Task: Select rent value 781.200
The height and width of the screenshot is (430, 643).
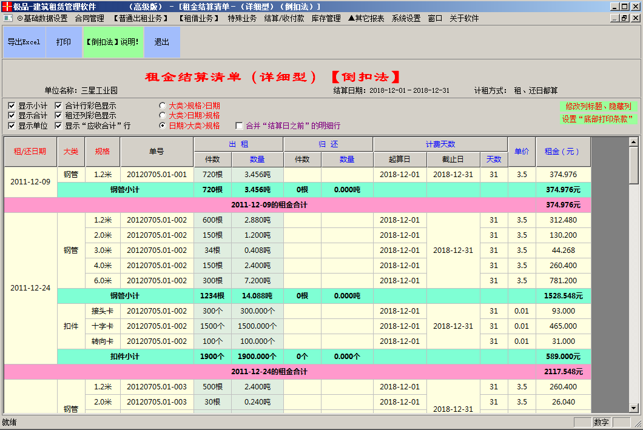Action: tap(563, 281)
